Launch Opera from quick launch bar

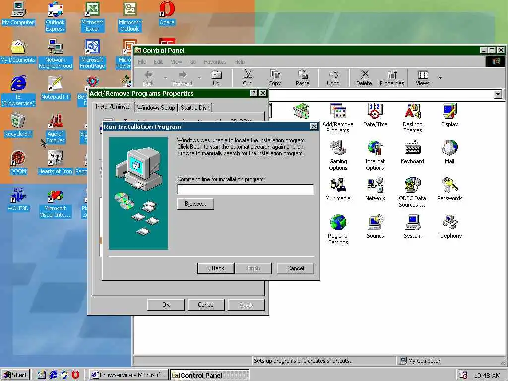pos(75,375)
